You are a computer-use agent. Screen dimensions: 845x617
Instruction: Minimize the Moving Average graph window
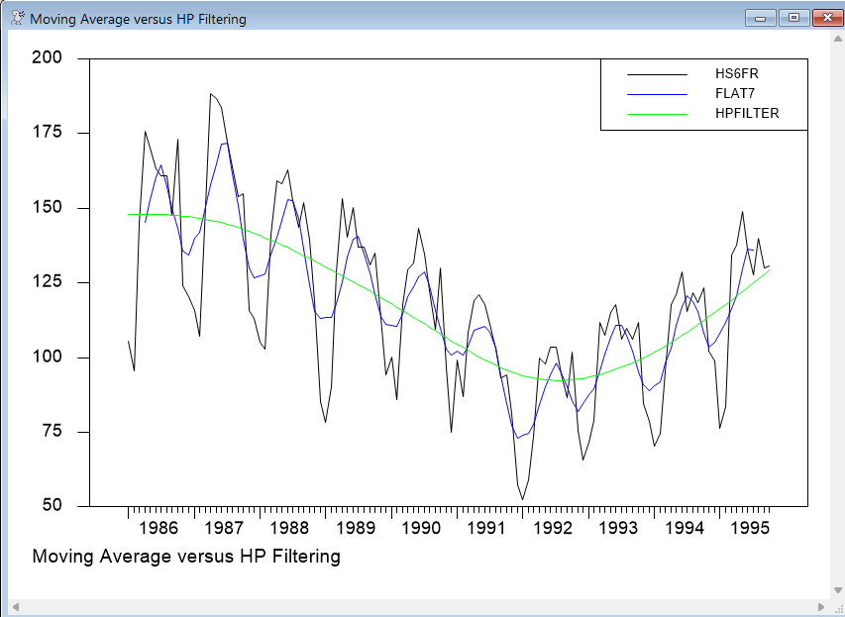point(764,18)
